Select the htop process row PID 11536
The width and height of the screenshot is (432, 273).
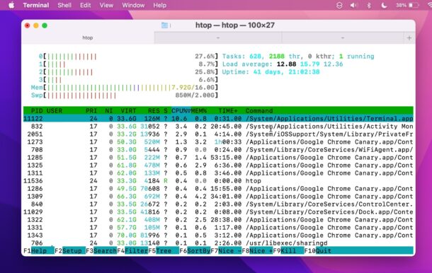218,181
